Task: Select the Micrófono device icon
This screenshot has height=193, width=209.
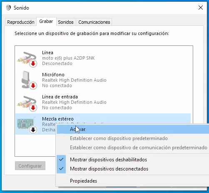Action: click(29, 80)
